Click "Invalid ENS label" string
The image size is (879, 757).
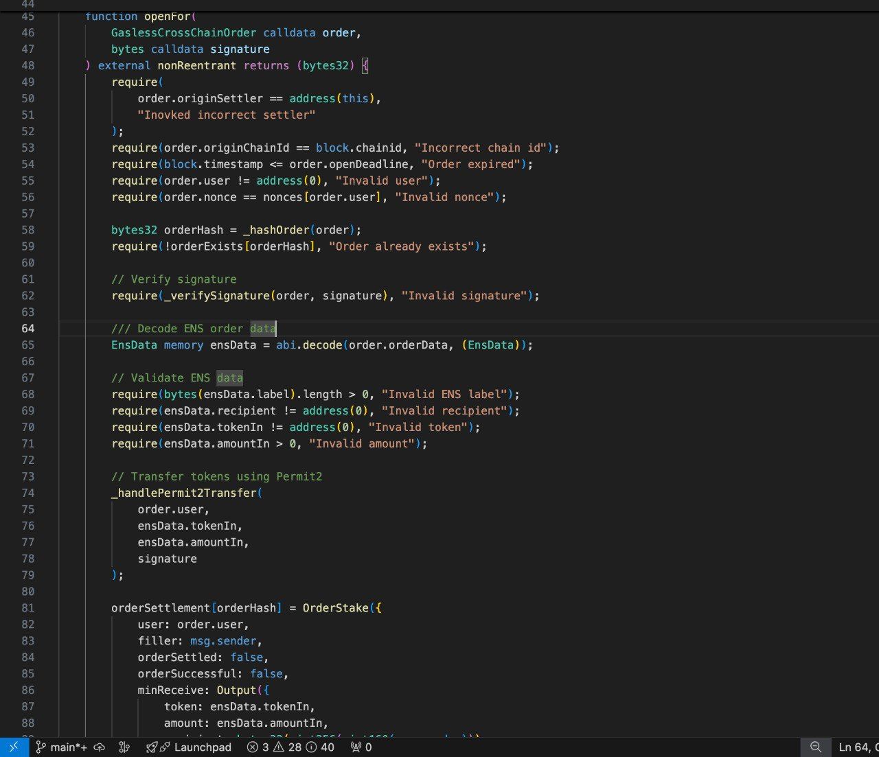444,394
